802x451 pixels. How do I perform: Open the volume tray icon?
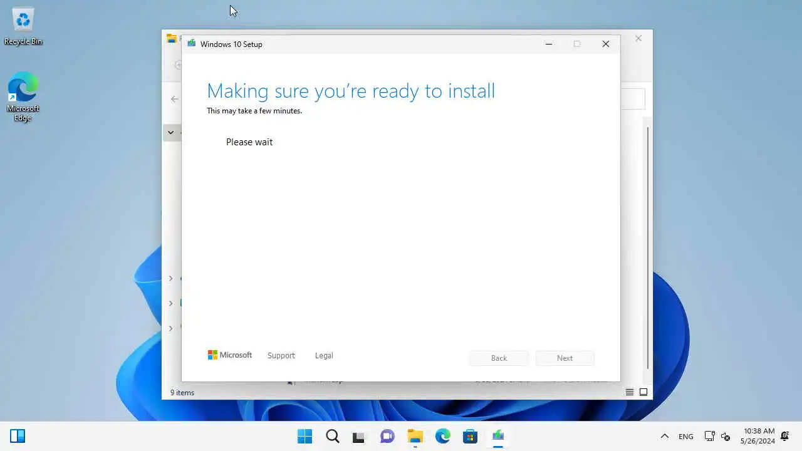[x=726, y=437]
